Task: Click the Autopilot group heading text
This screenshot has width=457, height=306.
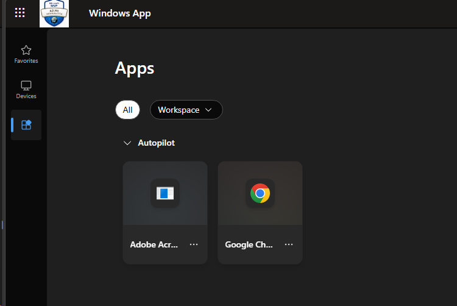Action: pyautogui.click(x=157, y=143)
